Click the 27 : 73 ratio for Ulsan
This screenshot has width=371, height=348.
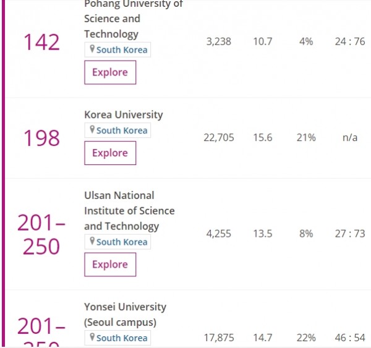[350, 234]
